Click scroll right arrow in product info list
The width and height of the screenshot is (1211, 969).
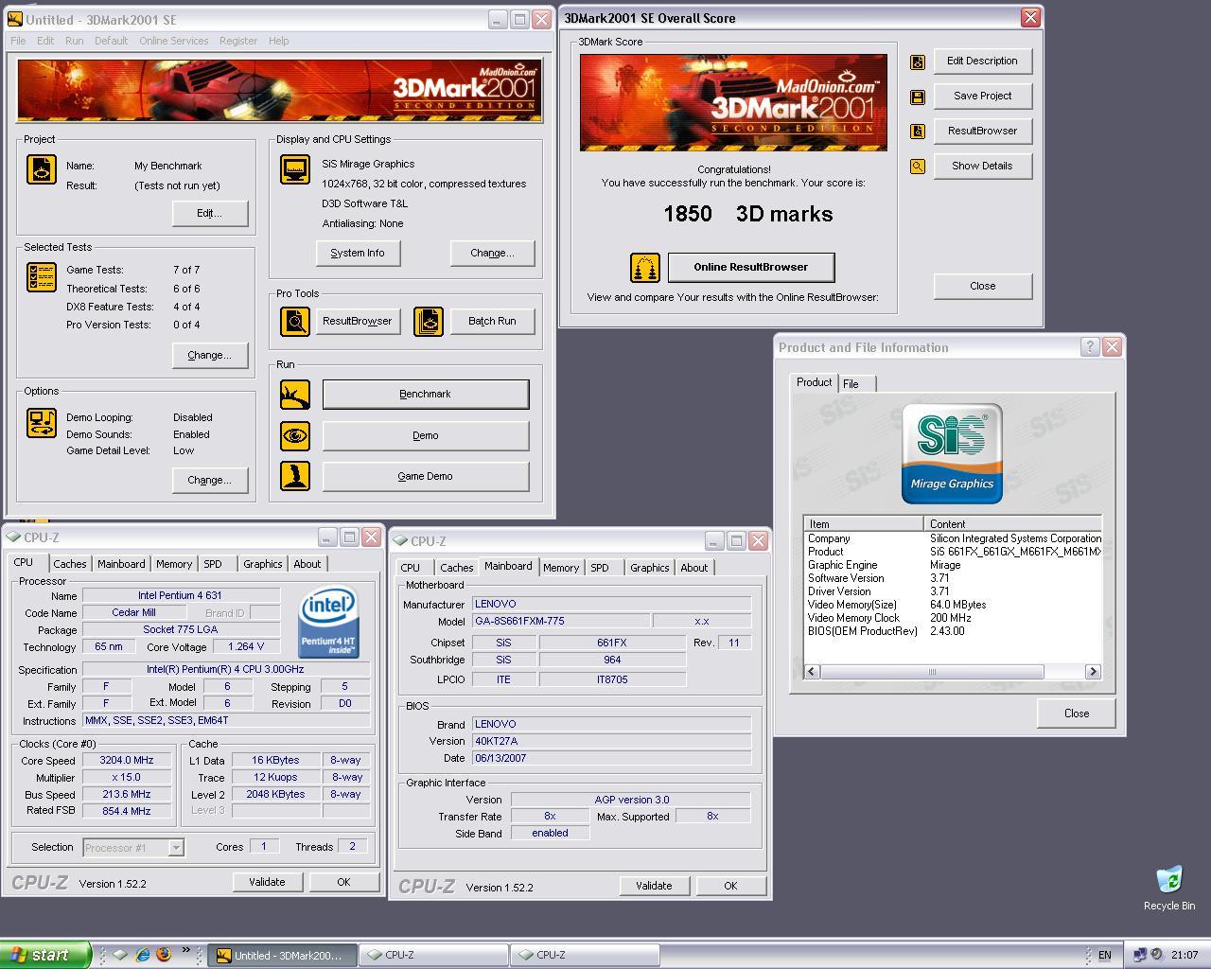(x=1094, y=672)
